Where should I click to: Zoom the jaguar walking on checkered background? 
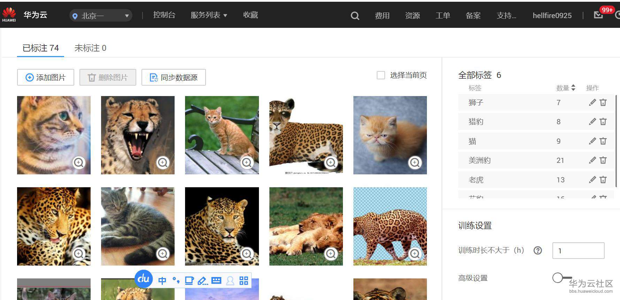click(x=415, y=254)
